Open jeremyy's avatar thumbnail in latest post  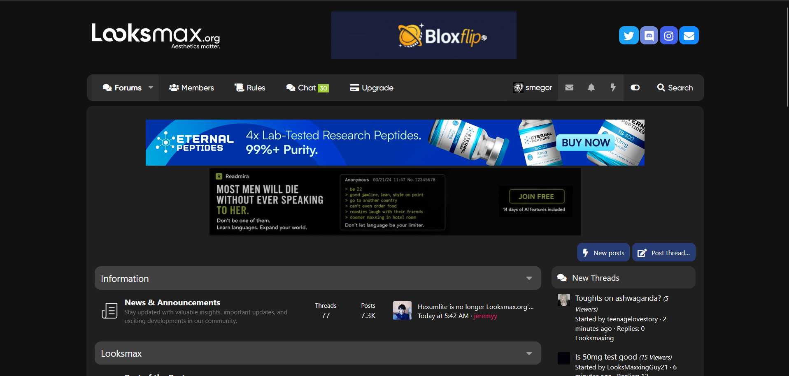click(x=402, y=311)
